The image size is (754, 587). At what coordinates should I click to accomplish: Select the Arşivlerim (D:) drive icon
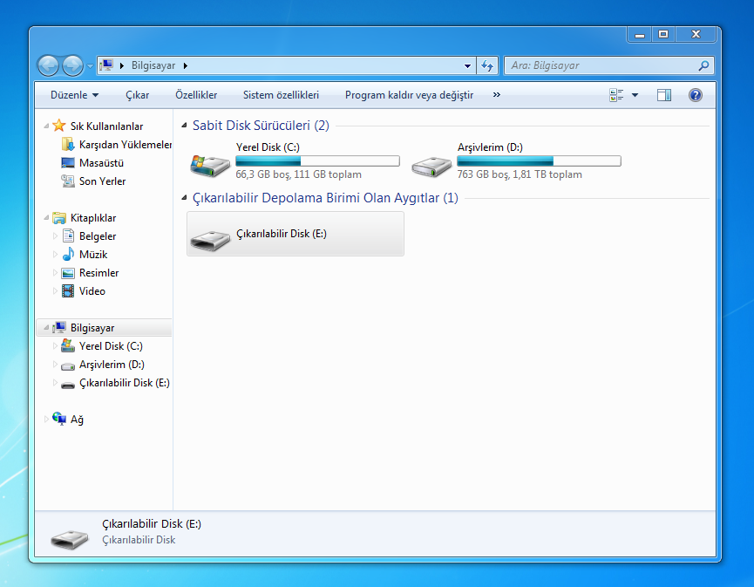(x=431, y=162)
